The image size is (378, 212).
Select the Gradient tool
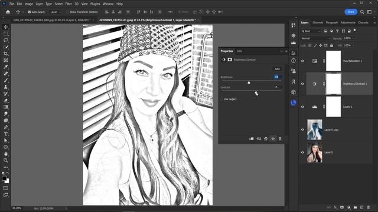(x=6, y=107)
